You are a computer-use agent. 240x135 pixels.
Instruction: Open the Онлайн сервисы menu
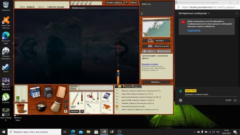click(114, 3)
